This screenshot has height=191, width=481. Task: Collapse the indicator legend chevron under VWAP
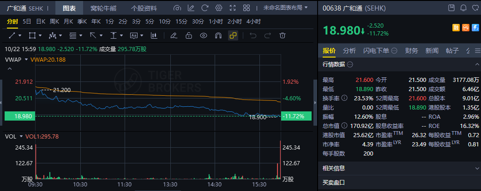click(10, 69)
